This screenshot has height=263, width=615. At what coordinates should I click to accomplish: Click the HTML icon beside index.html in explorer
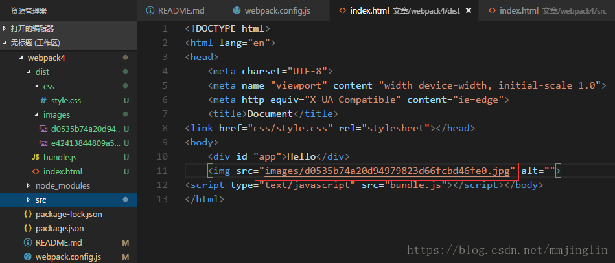(x=36, y=171)
